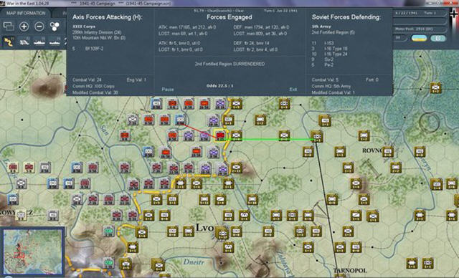This screenshot has height=278, width=459.
Task: Toggle the teal counter pill showing 0
Action: tap(437, 38)
